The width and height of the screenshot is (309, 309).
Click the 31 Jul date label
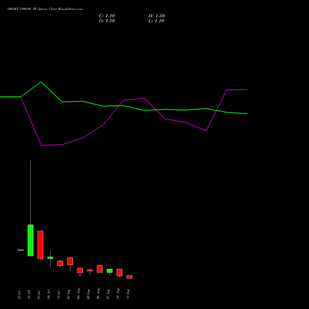click(x=59, y=294)
